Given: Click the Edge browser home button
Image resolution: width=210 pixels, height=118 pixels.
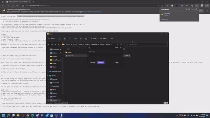Looking at the screenshot, I should 17,6.
